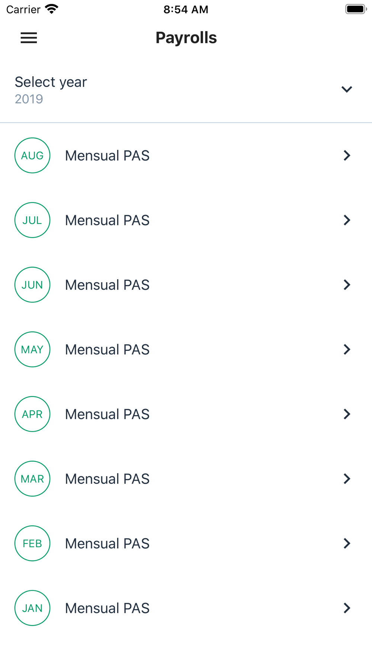The height and width of the screenshot is (661, 372).
Task: Tap the MAR month badge
Action: [32, 479]
